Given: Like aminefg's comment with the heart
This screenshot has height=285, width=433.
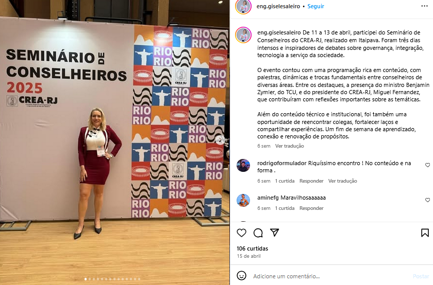Looking at the screenshot, I should (427, 200).
